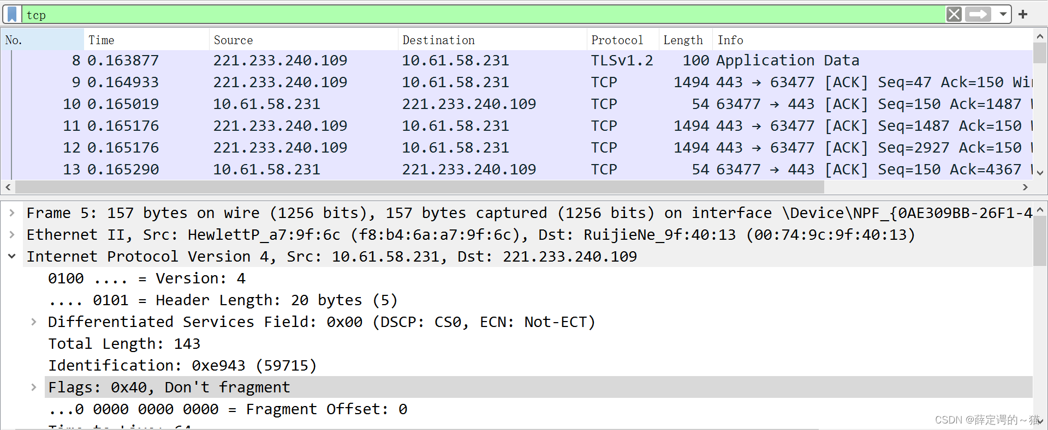Screen dimensions: 1048x430
Task: Sort by the Destination column header
Action: (x=492, y=40)
